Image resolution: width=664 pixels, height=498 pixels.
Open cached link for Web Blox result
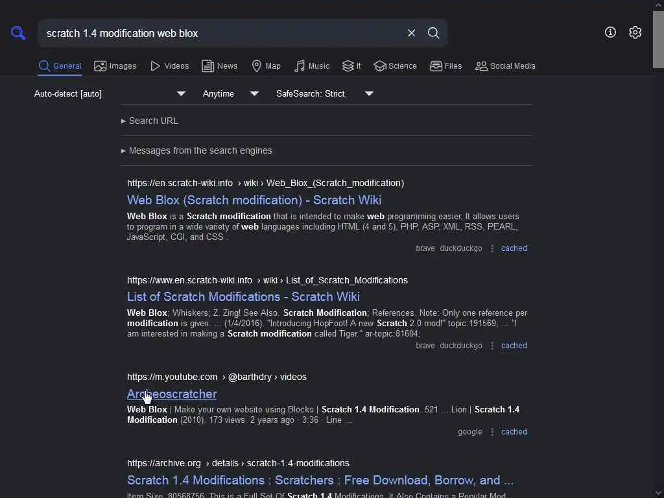tap(514, 248)
